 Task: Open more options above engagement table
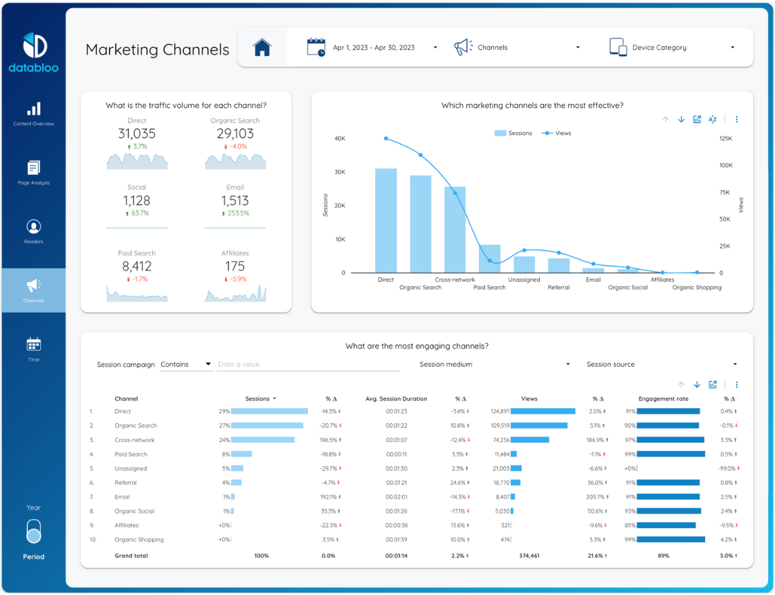tap(736, 385)
